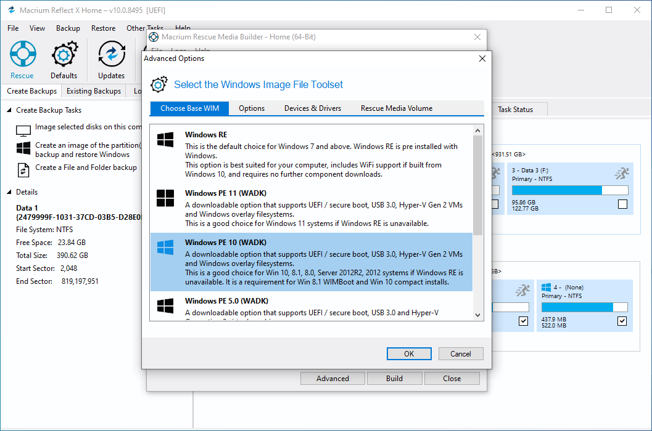Choose the Windows PE 5.0 (WADK) icon
Viewport: 652px width, 431px height.
pyautogui.click(x=165, y=306)
